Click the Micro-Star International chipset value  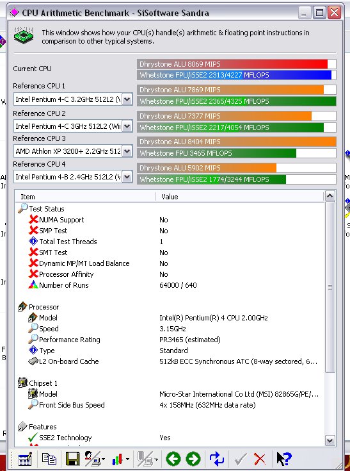239,394
